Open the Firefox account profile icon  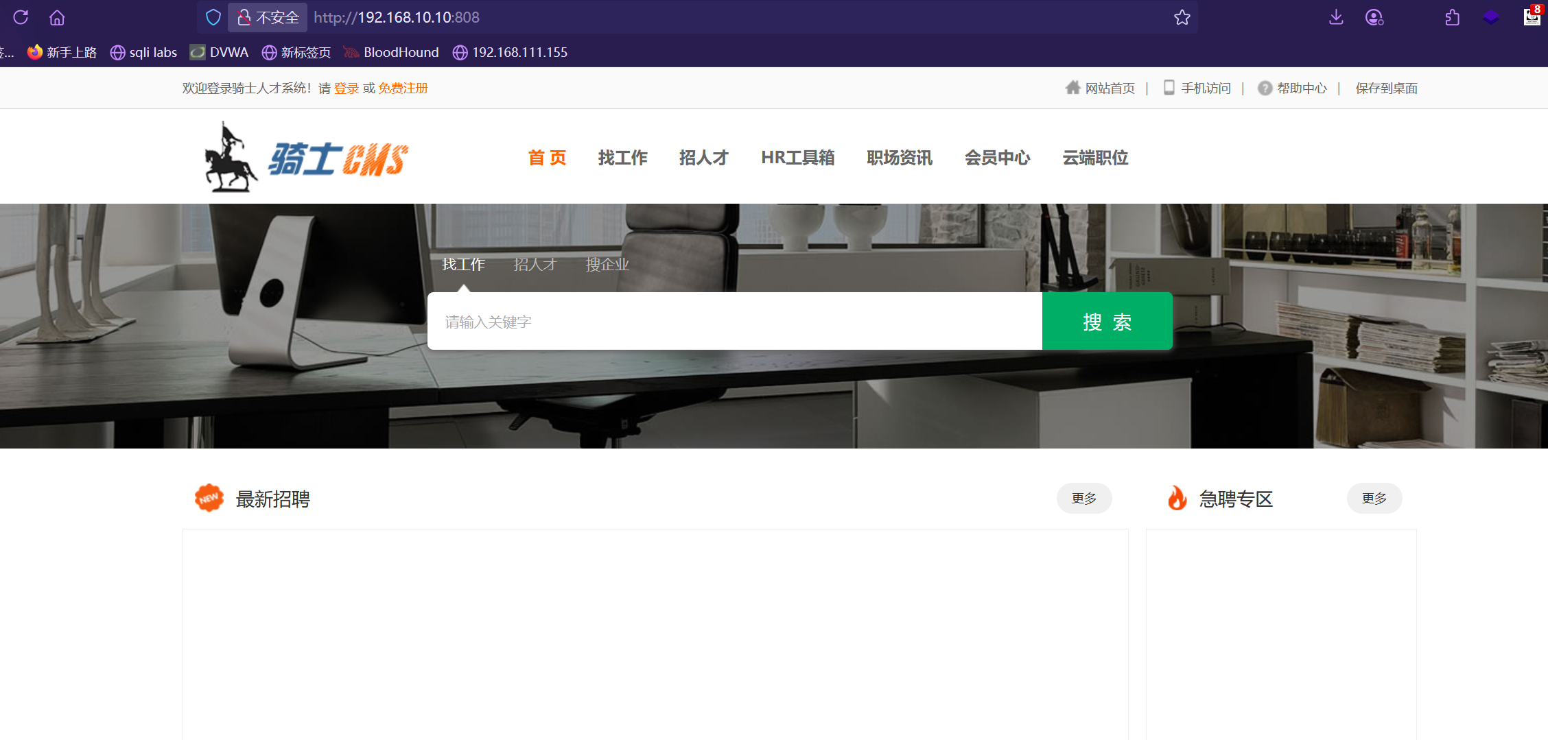click(x=1374, y=17)
